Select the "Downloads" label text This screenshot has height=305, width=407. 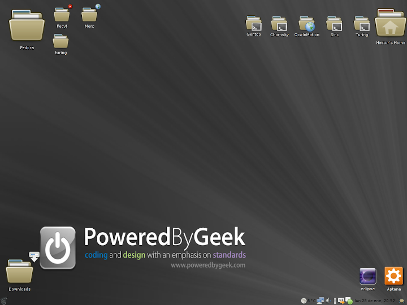20,289
